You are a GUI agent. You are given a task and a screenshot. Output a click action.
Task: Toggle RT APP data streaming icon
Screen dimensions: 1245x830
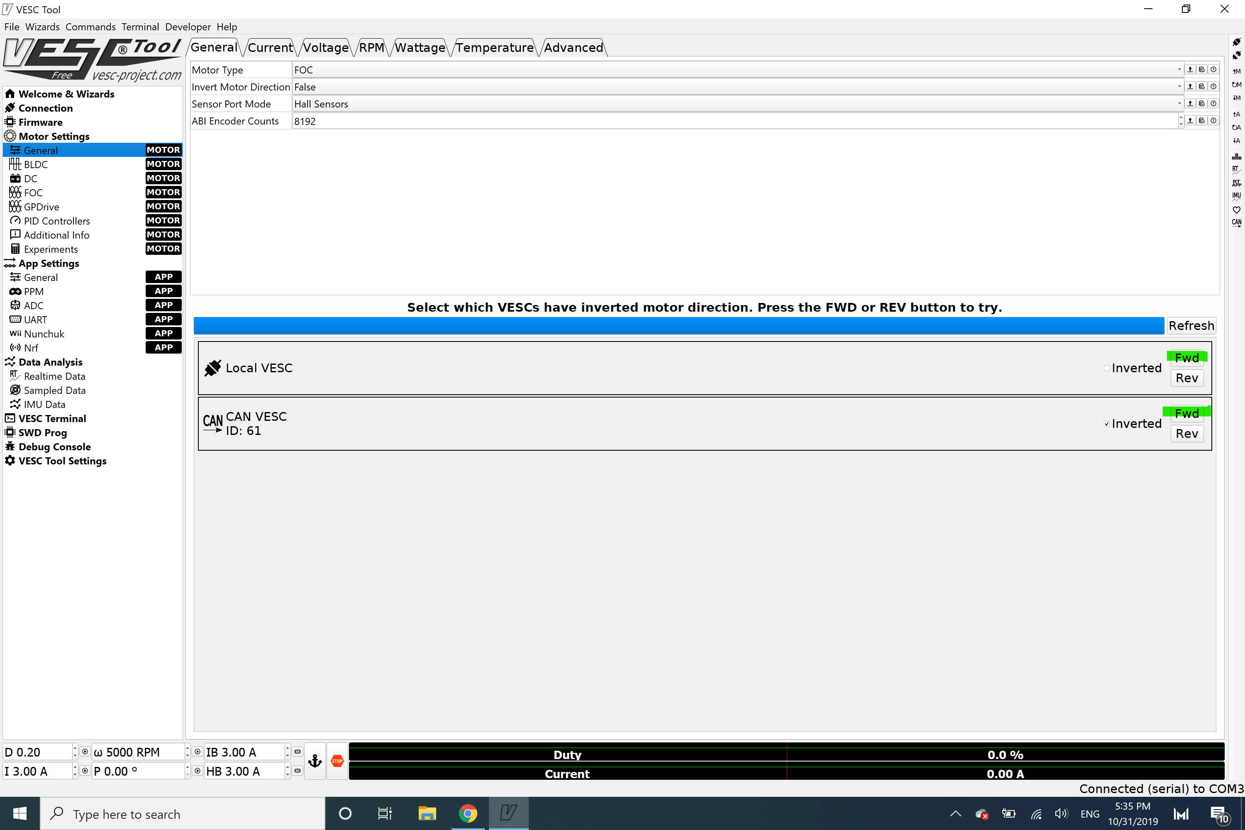(1236, 183)
